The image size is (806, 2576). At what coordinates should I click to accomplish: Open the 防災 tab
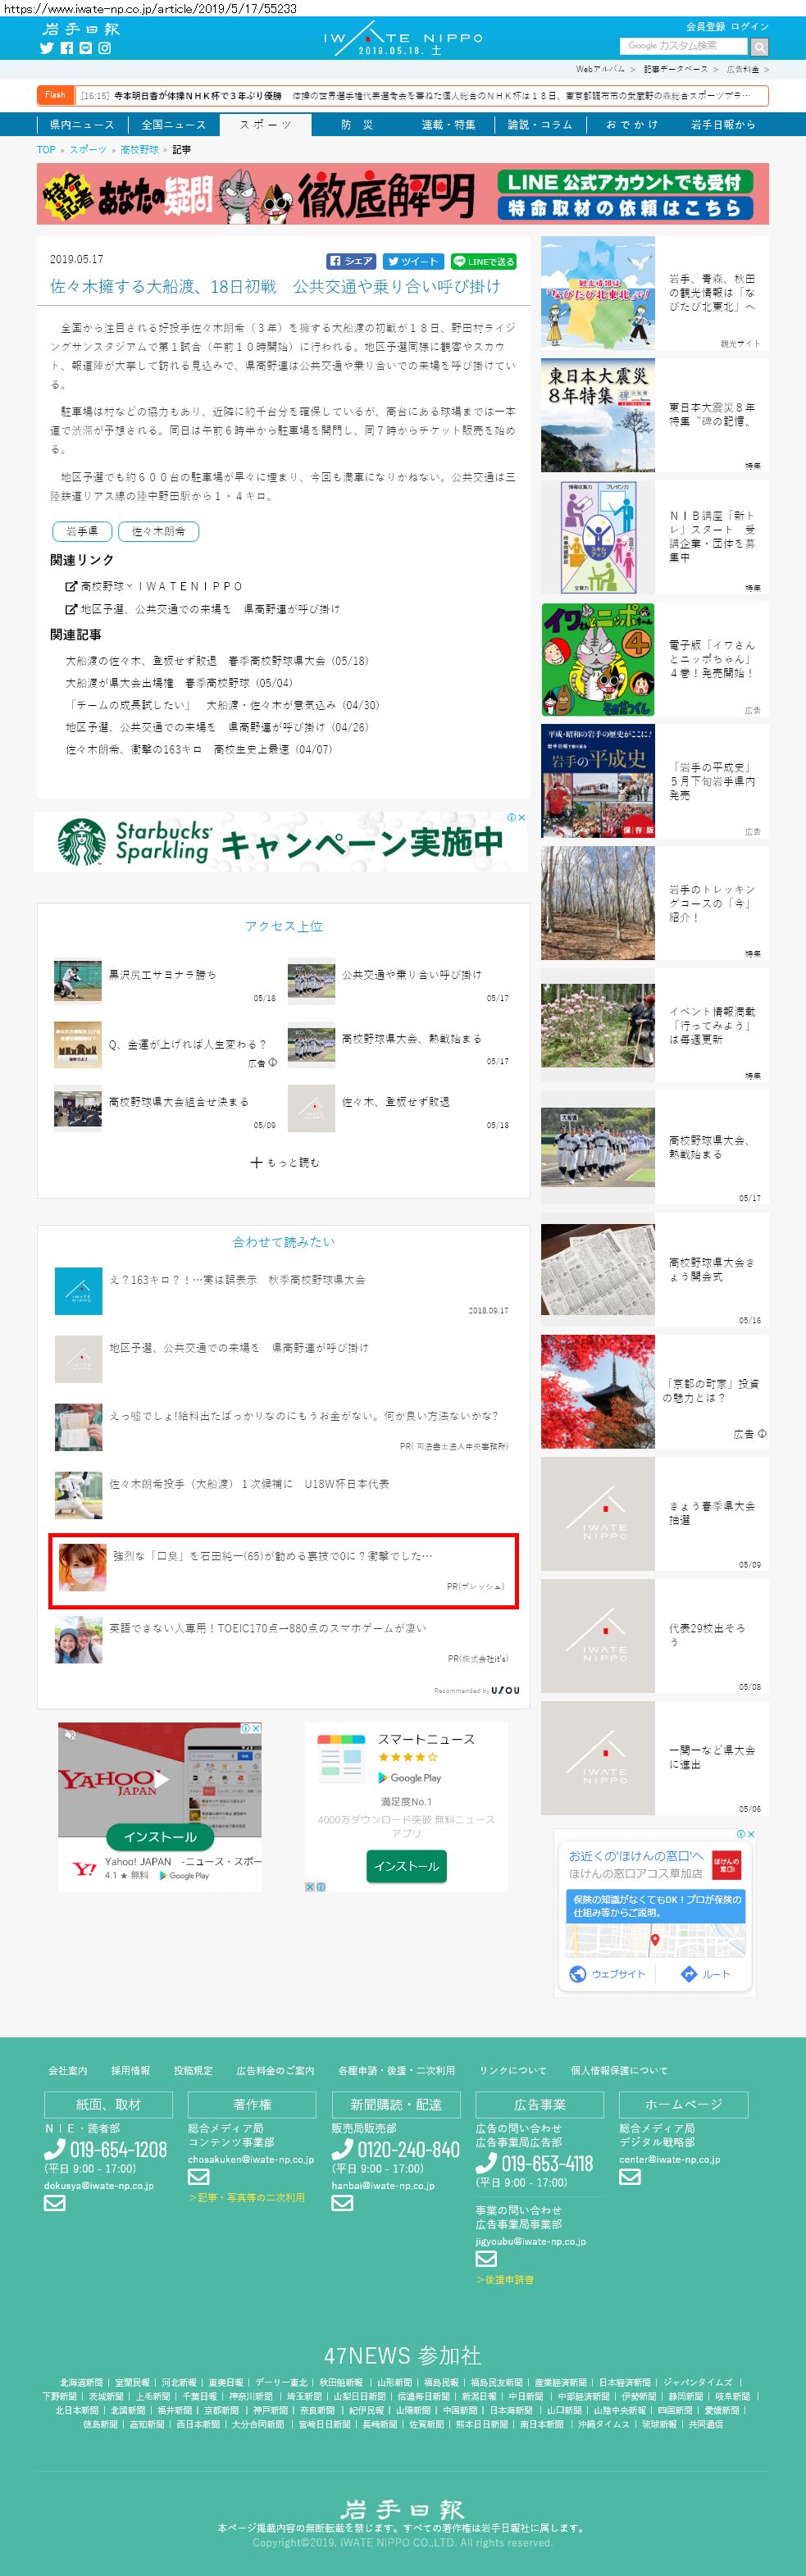(x=357, y=125)
